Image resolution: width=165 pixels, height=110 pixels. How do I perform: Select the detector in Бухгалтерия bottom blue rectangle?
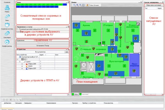click(116, 73)
